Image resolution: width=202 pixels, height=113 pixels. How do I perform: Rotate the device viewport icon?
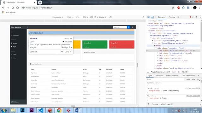coord(110,17)
